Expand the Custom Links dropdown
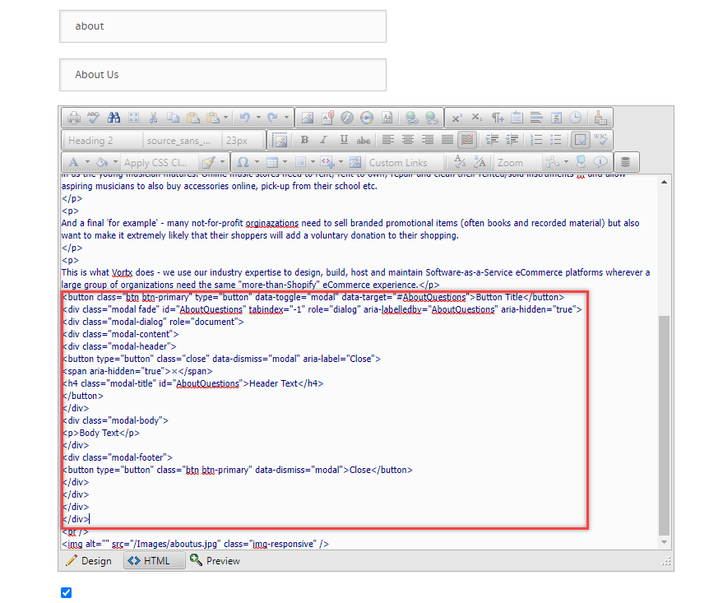 [403, 162]
